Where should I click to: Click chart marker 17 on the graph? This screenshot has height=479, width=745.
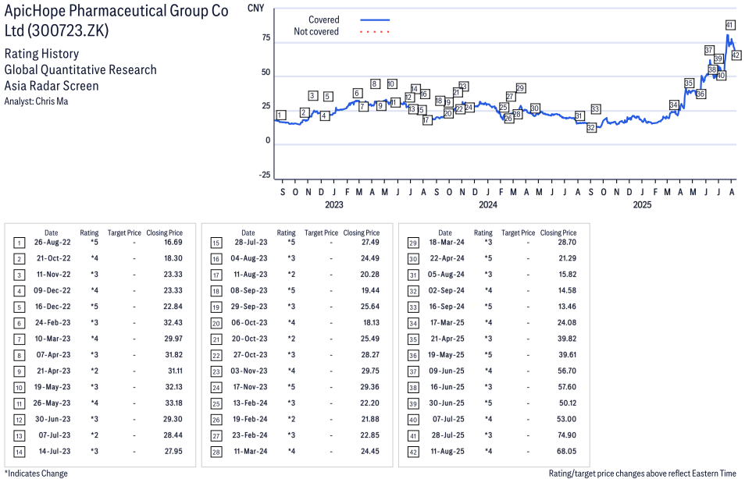[426, 120]
